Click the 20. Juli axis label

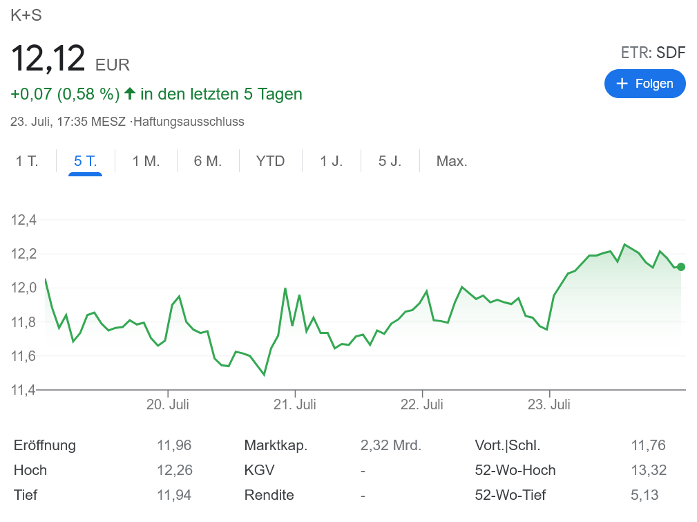[168, 404]
